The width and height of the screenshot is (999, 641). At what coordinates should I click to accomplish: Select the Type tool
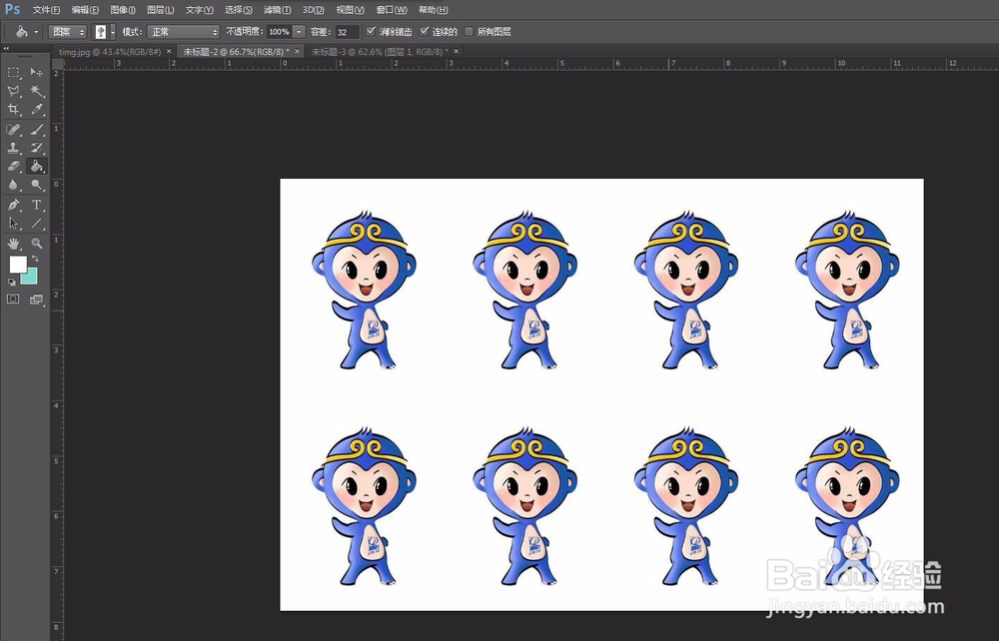(37, 205)
